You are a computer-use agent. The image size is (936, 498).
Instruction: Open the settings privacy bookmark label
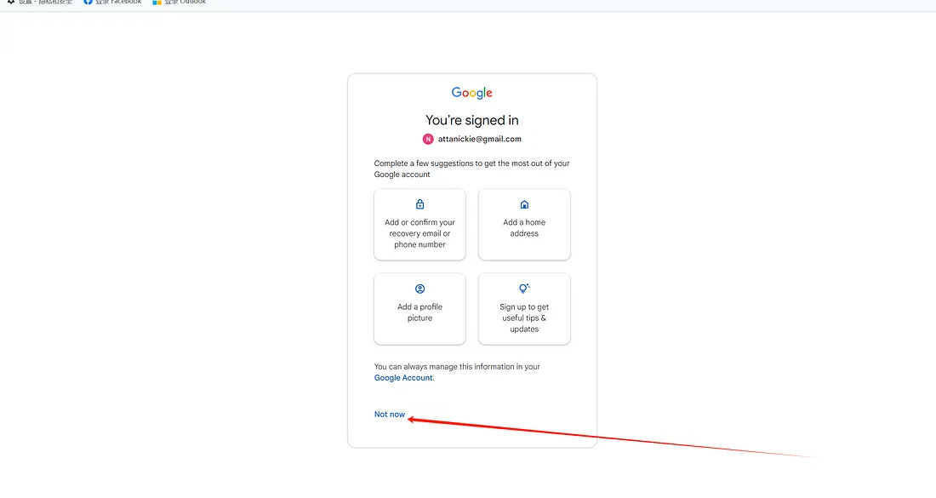46,3
